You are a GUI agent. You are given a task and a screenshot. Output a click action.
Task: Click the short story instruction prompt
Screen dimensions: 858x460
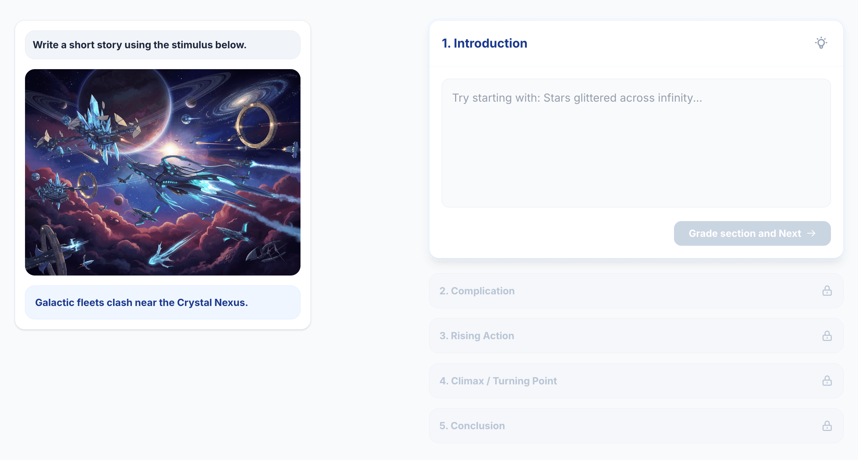(139, 45)
